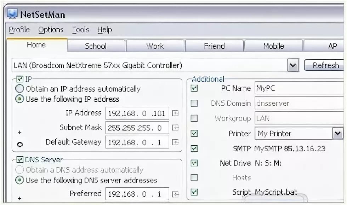This screenshot has height=205, width=347.
Task: Click the plus icon in the IP section
Action: pos(19,132)
